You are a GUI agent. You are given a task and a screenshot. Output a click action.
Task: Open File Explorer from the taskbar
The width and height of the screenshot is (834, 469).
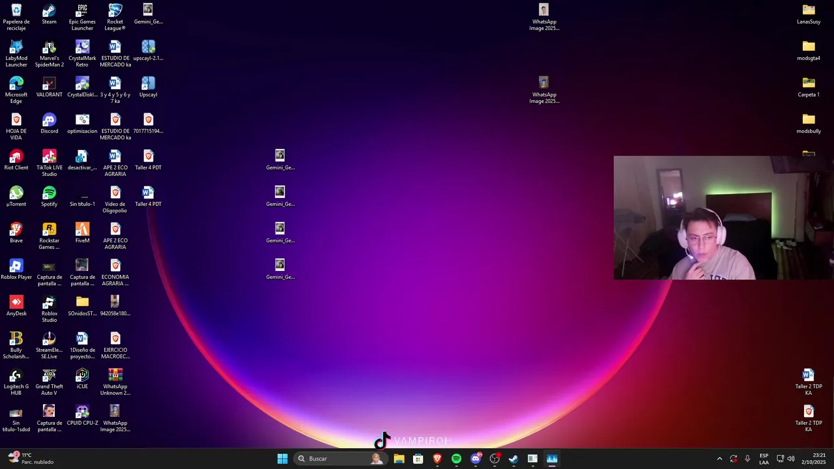[x=399, y=459]
